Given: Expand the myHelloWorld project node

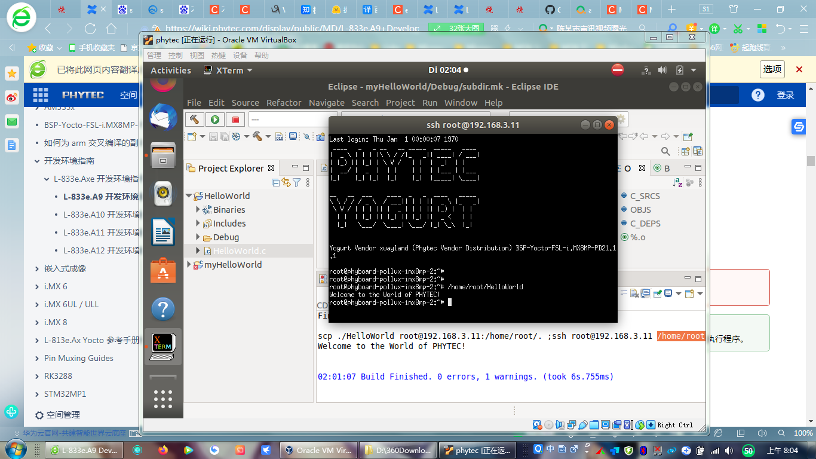Looking at the screenshot, I should 189,265.
